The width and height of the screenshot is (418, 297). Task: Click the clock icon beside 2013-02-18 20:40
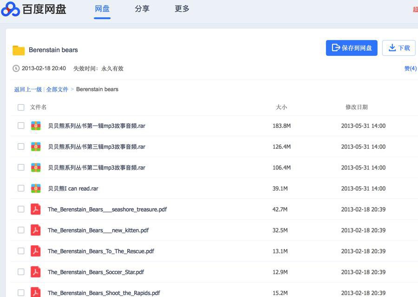point(16,69)
